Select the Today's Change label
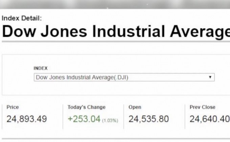The height and width of the screenshot is (142, 230). pos(87,107)
